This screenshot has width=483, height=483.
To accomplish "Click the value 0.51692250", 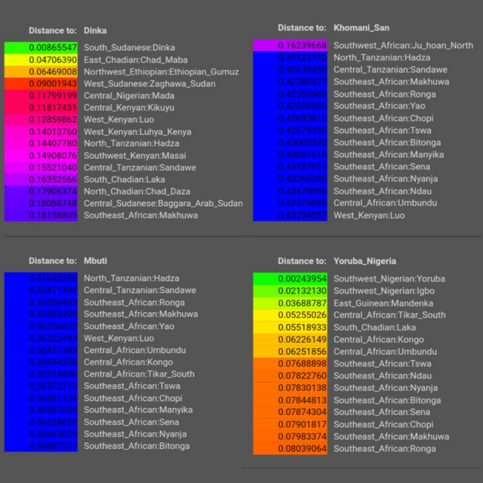I will pos(53,278).
